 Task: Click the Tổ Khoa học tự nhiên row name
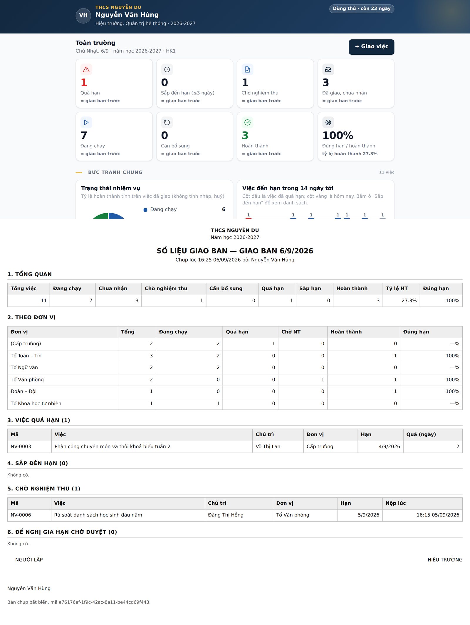[x=36, y=404]
